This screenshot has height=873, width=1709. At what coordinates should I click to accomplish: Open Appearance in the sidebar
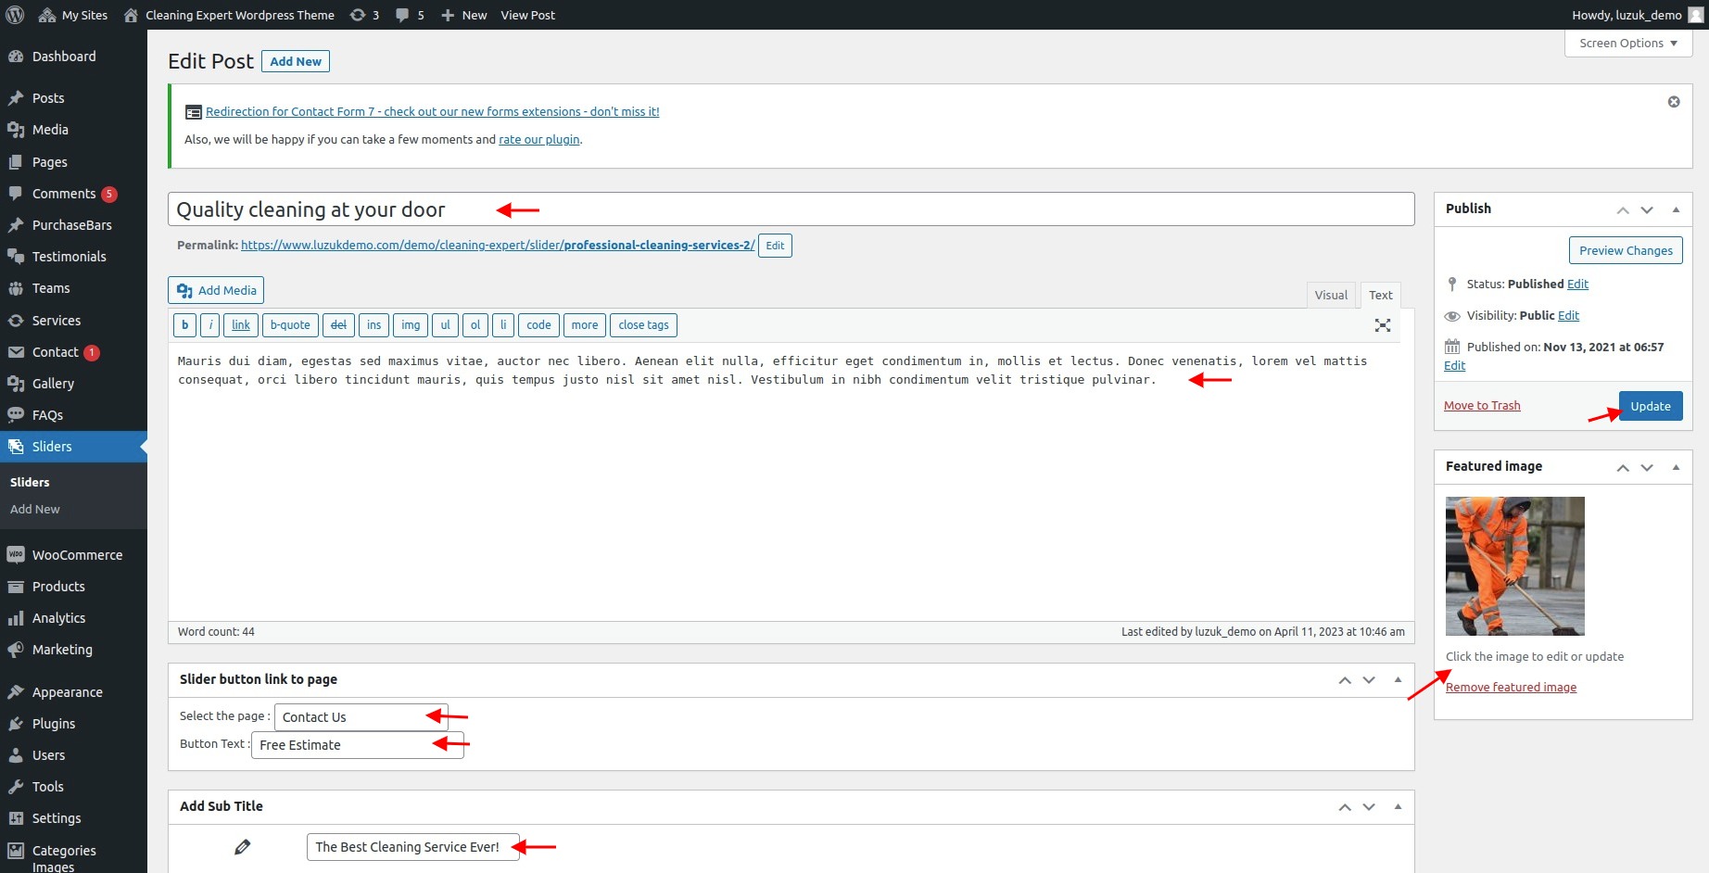click(x=73, y=692)
